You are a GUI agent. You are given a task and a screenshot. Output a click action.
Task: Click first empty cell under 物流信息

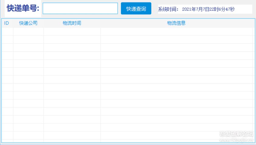[176, 32]
